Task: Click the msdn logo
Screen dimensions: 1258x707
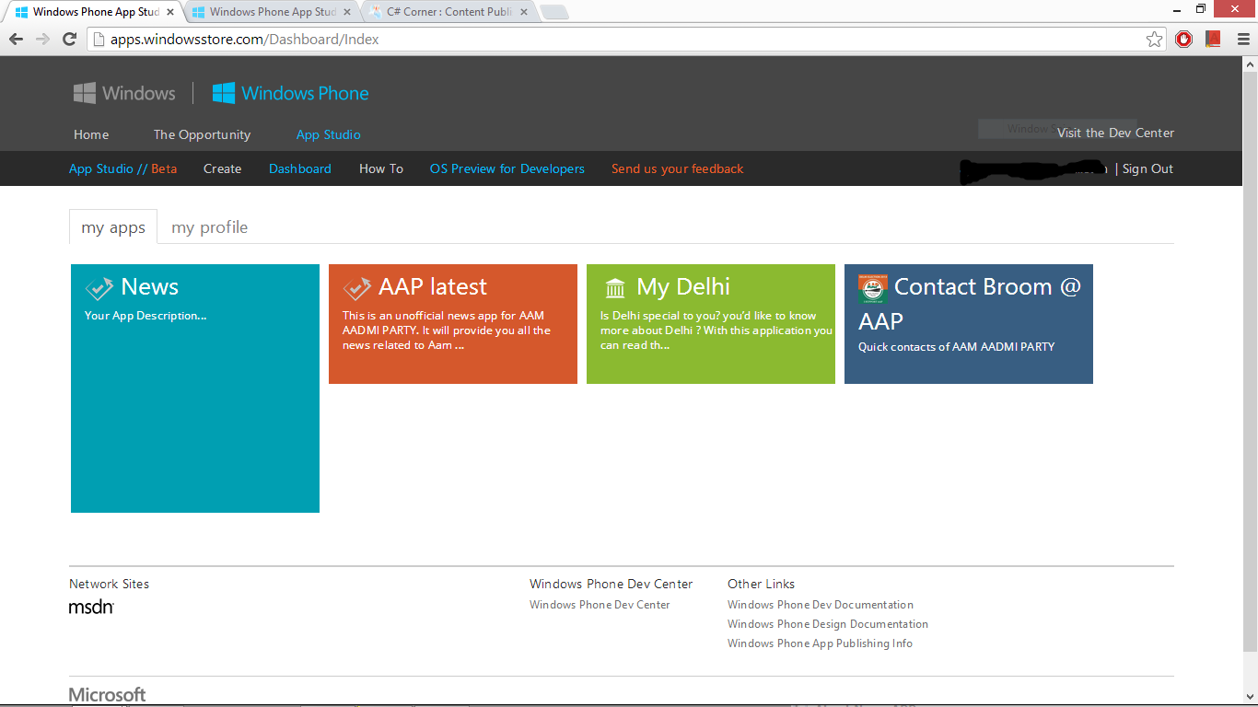Action: 91,607
